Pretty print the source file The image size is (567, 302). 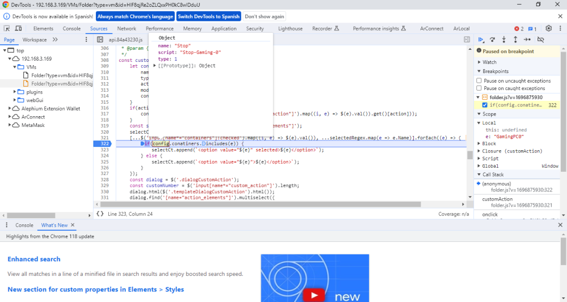pyautogui.click(x=100, y=214)
